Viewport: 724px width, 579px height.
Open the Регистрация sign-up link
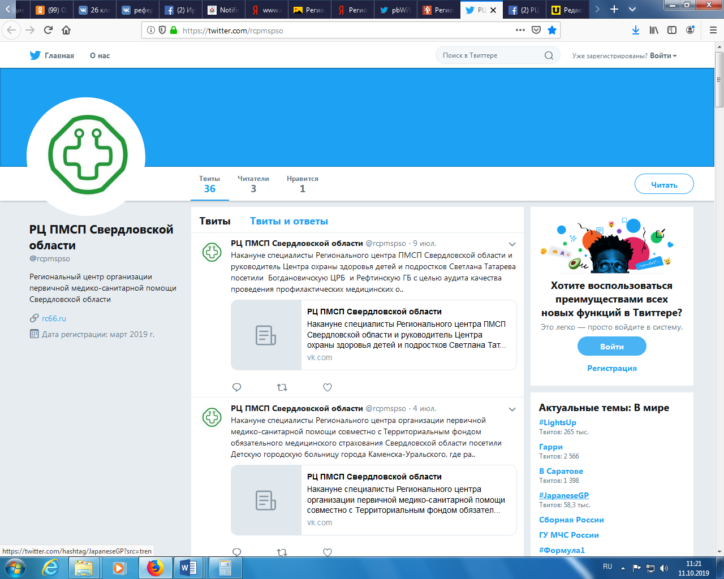[x=612, y=368]
